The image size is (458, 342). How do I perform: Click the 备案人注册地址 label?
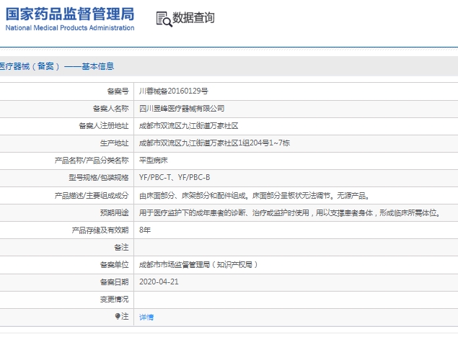click(104, 126)
